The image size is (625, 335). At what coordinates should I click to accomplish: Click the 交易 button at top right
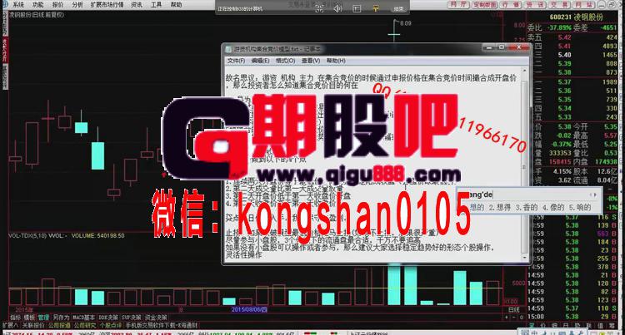(559, 5)
